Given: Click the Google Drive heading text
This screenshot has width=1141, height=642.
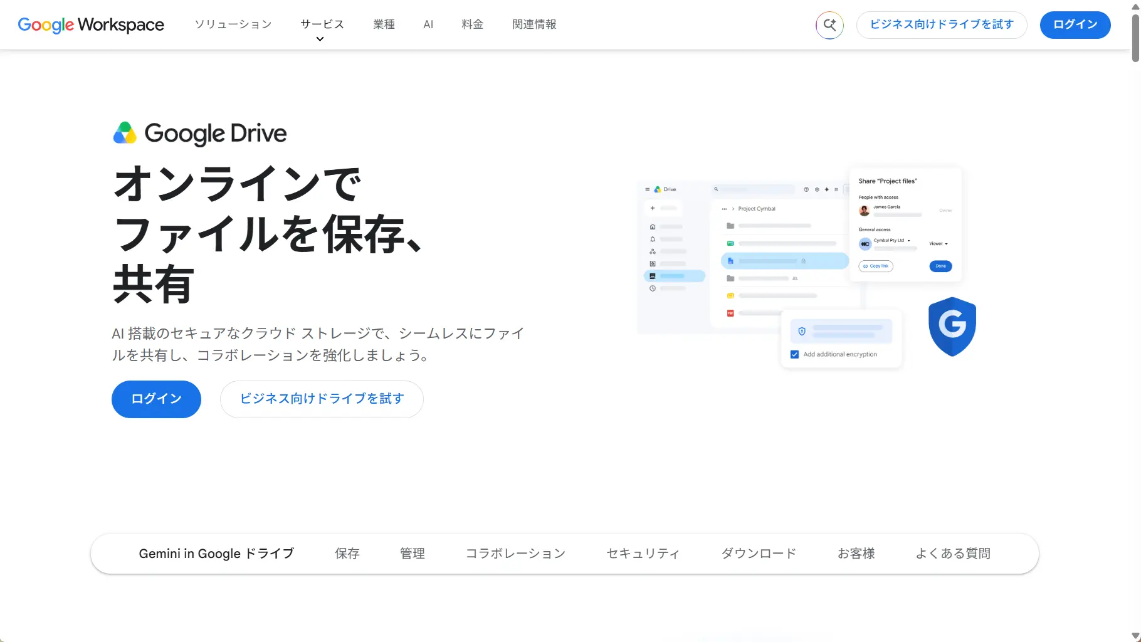Looking at the screenshot, I should click(x=216, y=134).
